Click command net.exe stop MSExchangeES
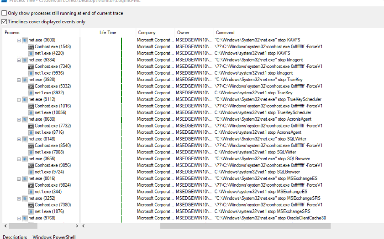 266,178
